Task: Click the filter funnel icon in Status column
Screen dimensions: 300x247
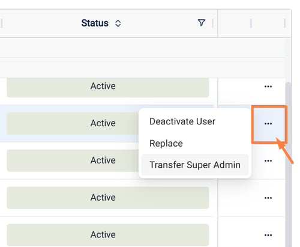Action: 202,23
